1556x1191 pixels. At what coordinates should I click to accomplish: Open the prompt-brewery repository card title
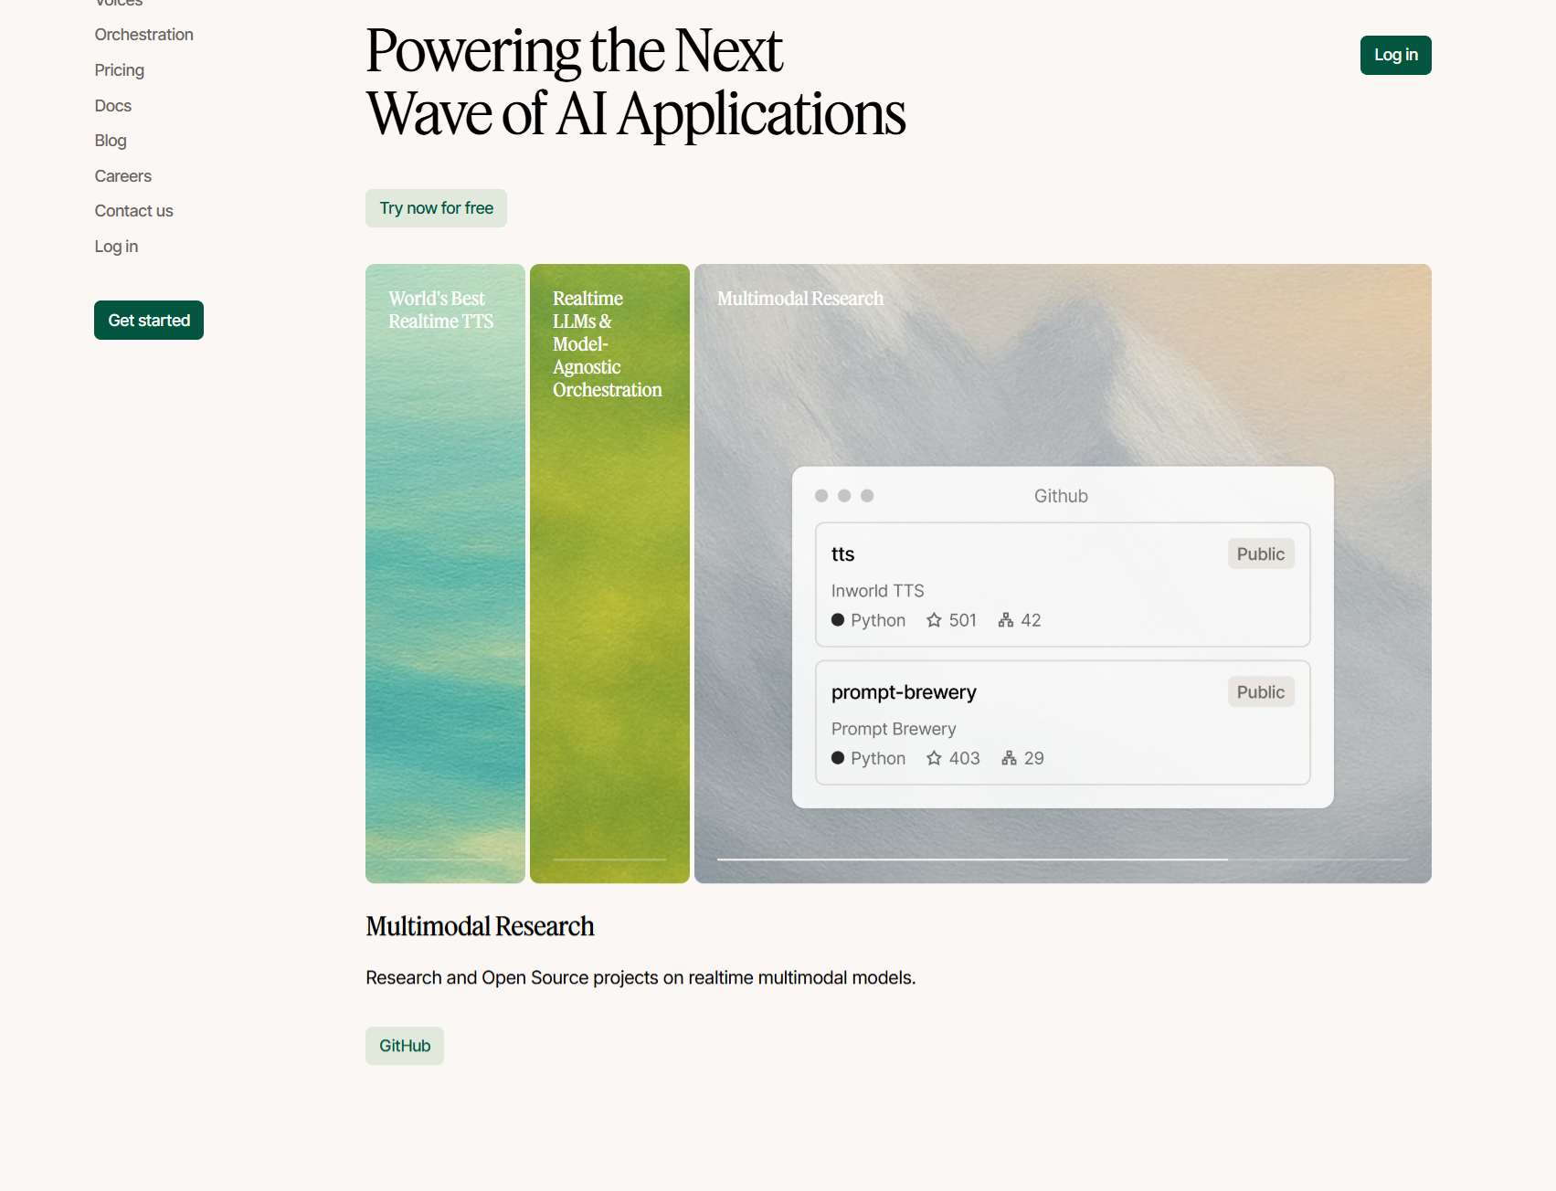pyautogui.click(x=904, y=692)
